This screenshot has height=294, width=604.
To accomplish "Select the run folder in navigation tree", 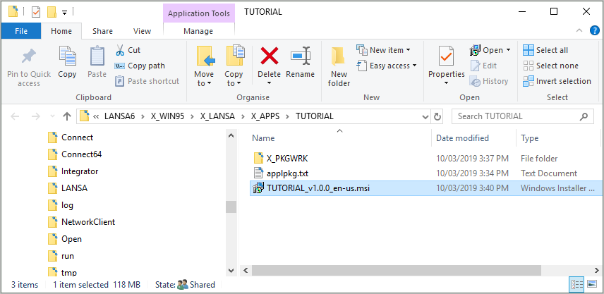I will 61,256.
